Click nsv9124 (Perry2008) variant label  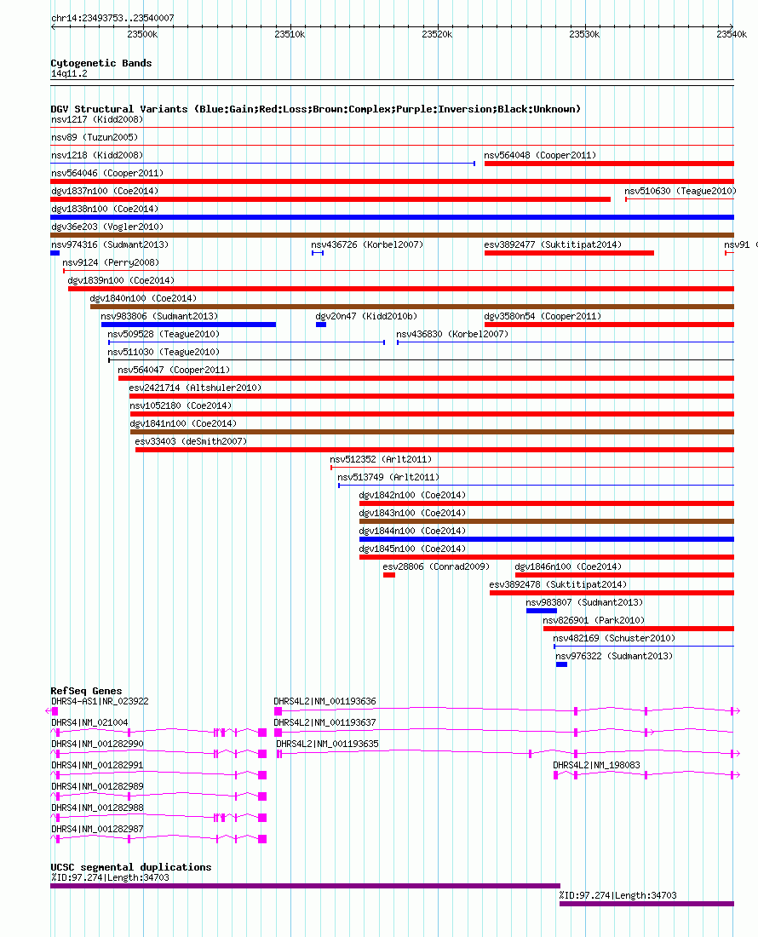coord(111,263)
